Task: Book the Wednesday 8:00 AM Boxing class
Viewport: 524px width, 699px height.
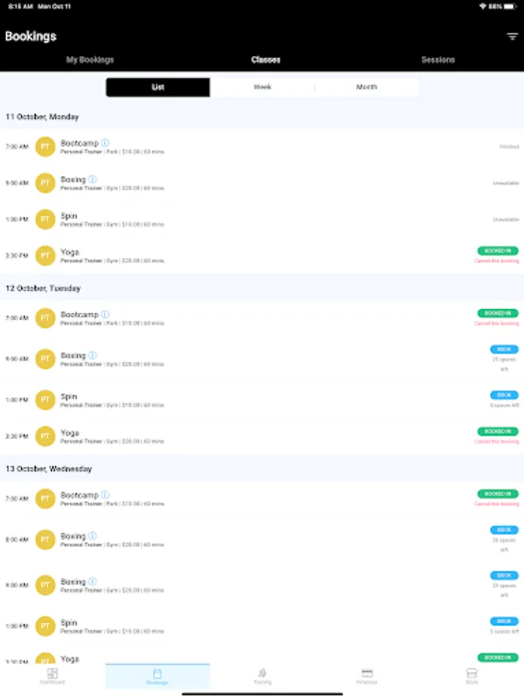Action: (x=505, y=530)
